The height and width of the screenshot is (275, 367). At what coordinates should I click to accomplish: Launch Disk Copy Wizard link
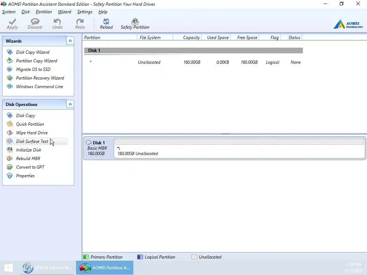click(x=33, y=52)
